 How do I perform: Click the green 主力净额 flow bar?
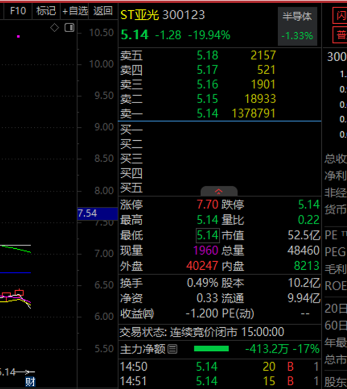[x=211, y=349]
